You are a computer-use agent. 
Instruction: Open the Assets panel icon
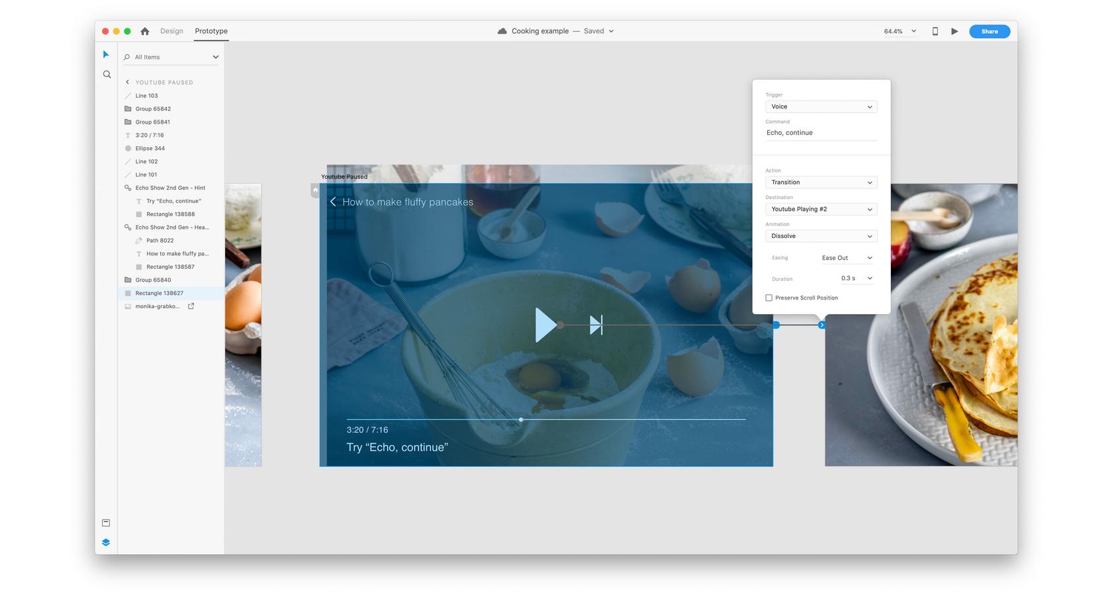point(106,523)
